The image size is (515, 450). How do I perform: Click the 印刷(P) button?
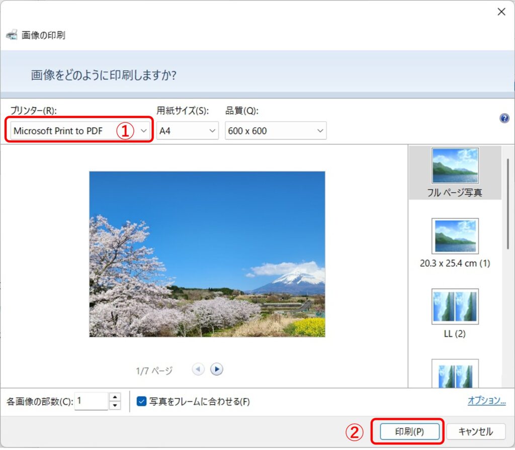(x=409, y=431)
